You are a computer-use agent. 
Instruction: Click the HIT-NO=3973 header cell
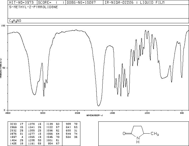[22, 2]
